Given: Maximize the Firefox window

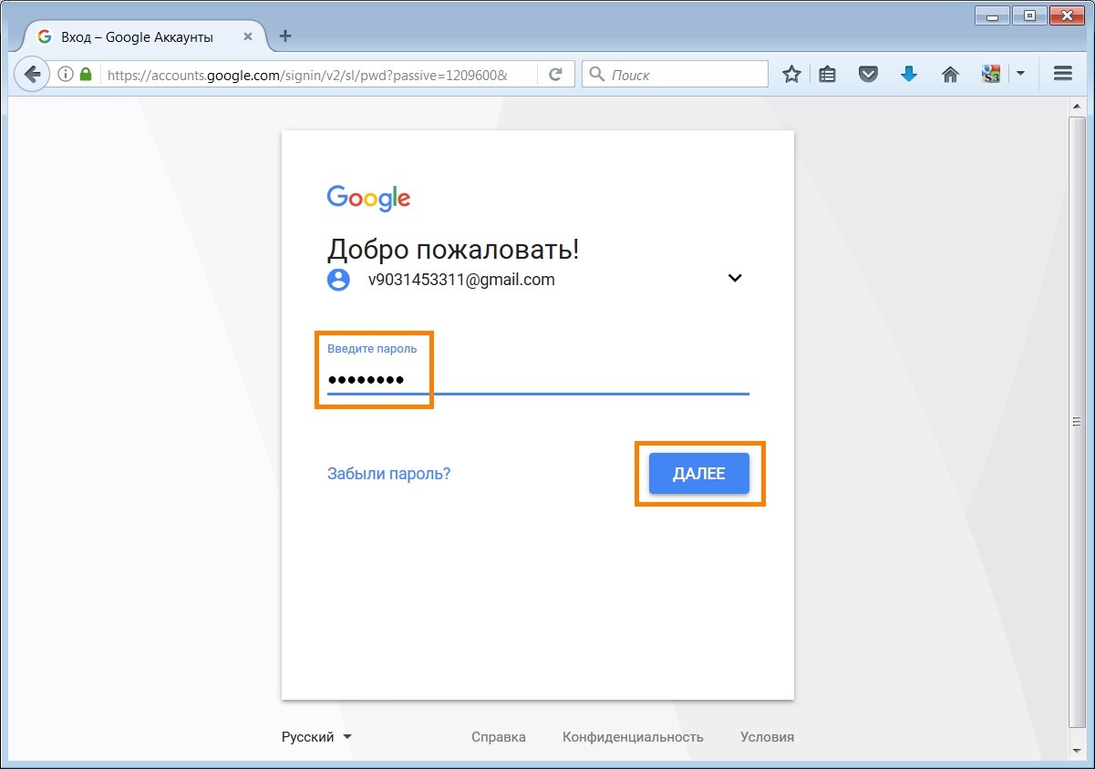Looking at the screenshot, I should pyautogui.click(x=1029, y=15).
